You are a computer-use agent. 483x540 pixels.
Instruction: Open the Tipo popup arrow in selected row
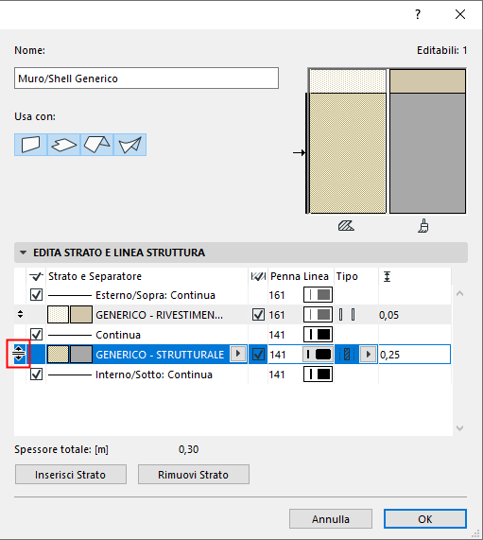click(x=368, y=355)
